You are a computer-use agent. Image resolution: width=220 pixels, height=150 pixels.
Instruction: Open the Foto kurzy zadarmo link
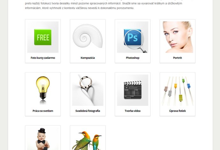point(43,58)
